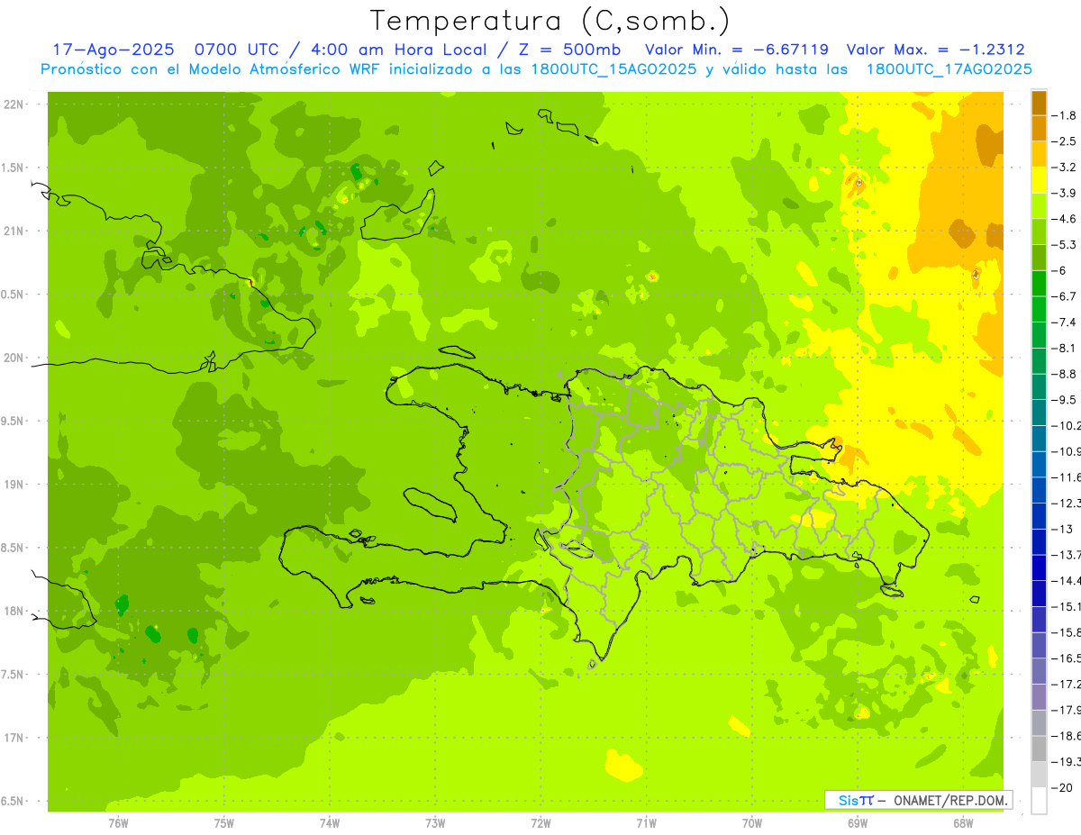Pick the dark blue swatch between -13 and -13.7

pyautogui.click(x=1039, y=541)
